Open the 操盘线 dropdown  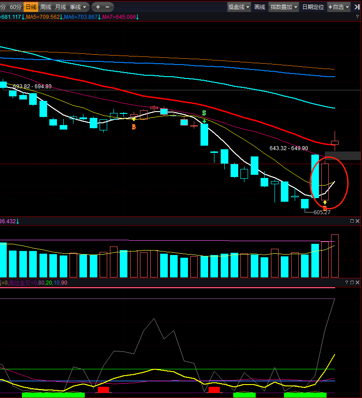239,7
